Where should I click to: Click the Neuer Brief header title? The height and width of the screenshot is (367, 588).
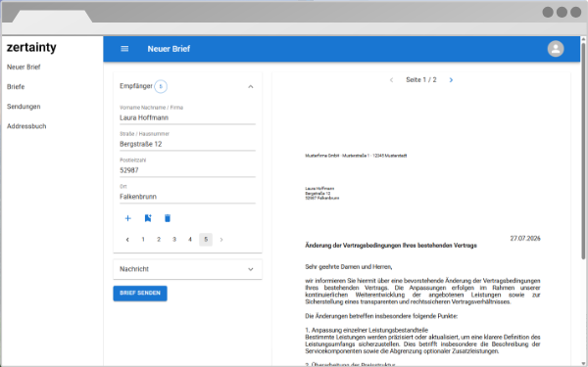tap(169, 49)
